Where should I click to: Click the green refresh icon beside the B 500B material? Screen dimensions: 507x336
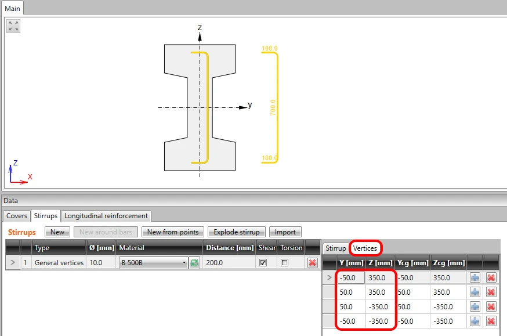[194, 263]
